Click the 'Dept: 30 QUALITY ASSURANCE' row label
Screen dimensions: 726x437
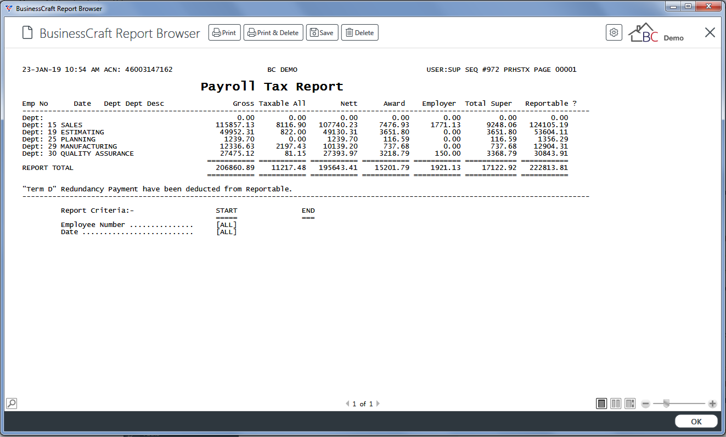click(78, 154)
